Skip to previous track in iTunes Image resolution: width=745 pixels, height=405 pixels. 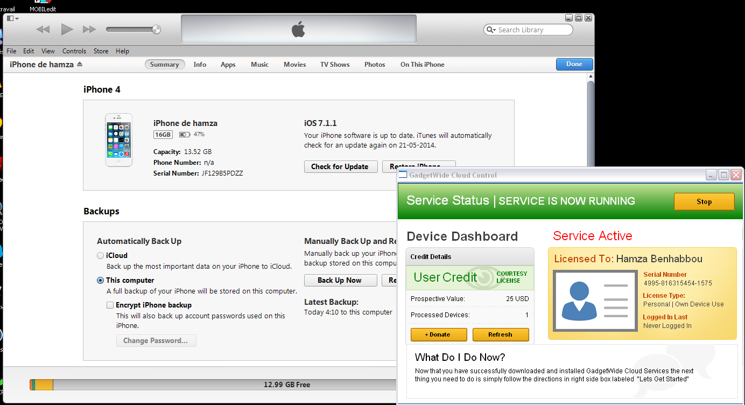point(43,30)
